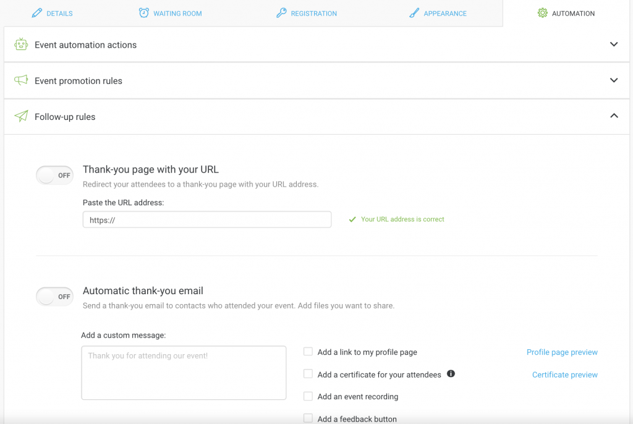Check Add a link to my profile page
633x424 pixels.
308,352
